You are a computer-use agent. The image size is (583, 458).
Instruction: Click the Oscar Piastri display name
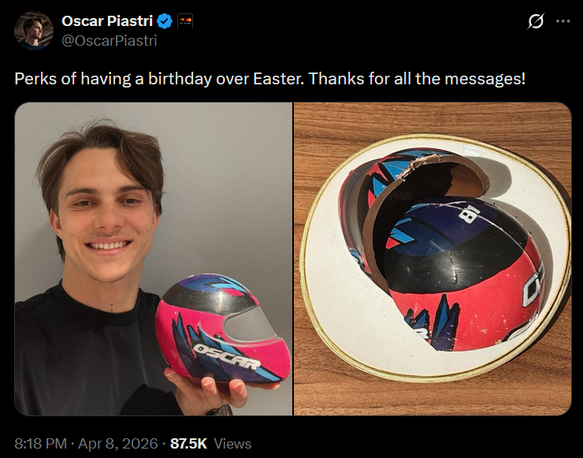(x=107, y=20)
